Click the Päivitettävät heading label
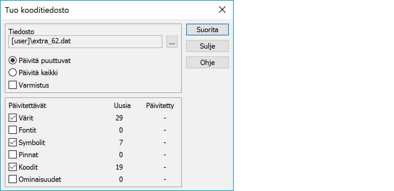 click(x=27, y=106)
